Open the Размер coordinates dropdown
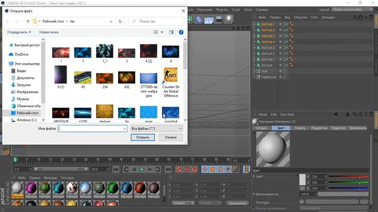This screenshot has width=378, height=212. click(x=210, y=203)
